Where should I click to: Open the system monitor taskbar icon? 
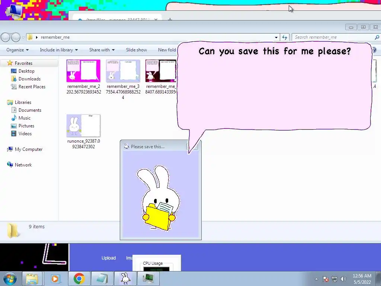(x=148, y=279)
